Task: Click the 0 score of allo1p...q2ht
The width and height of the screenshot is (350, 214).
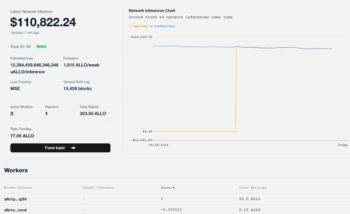Action: click(162, 199)
